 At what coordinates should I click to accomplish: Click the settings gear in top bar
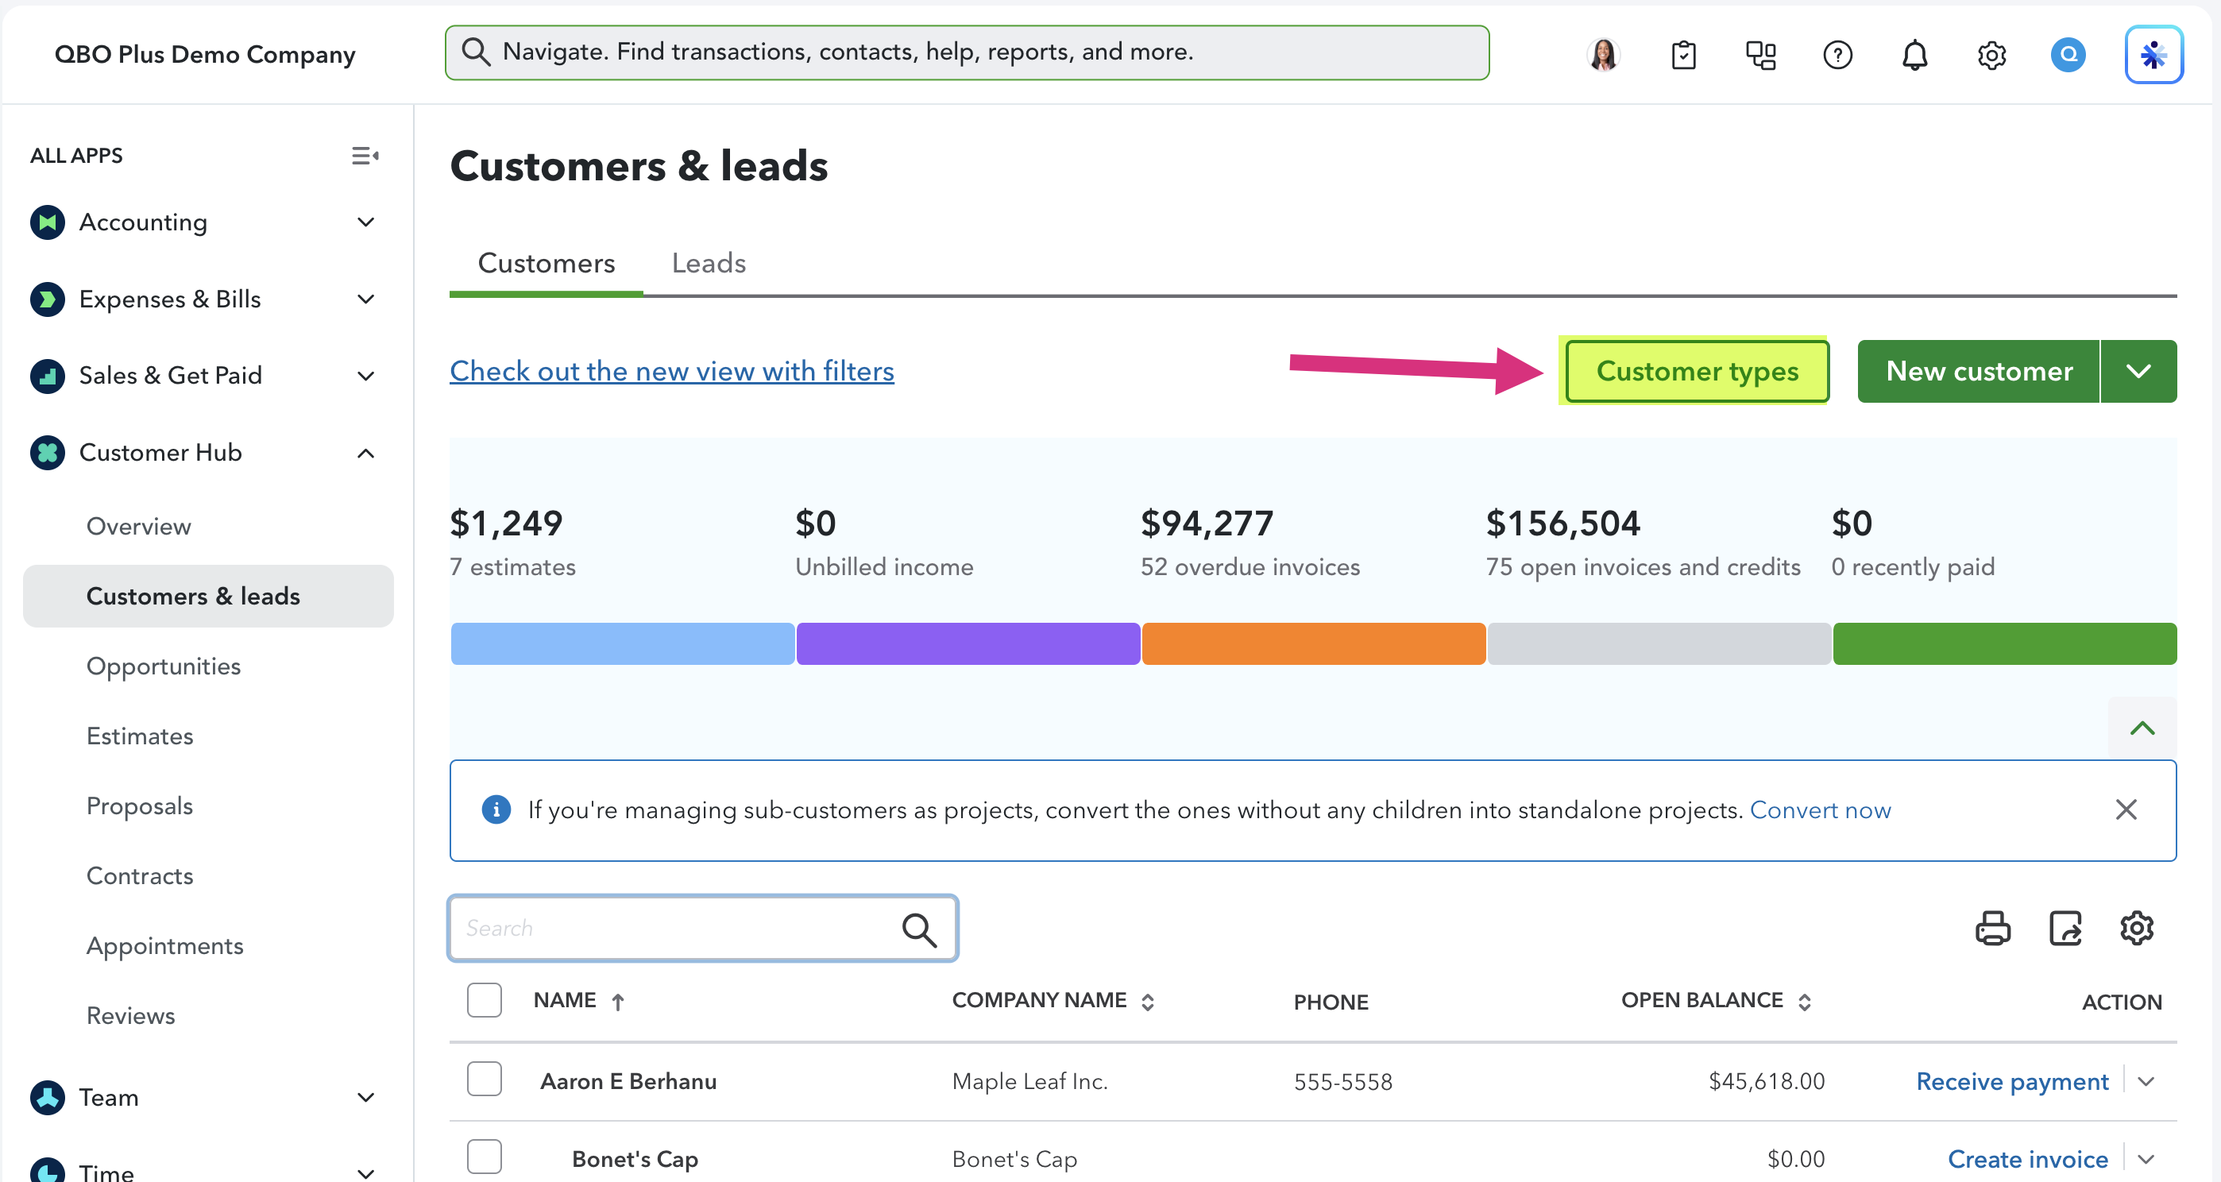pyautogui.click(x=1991, y=55)
